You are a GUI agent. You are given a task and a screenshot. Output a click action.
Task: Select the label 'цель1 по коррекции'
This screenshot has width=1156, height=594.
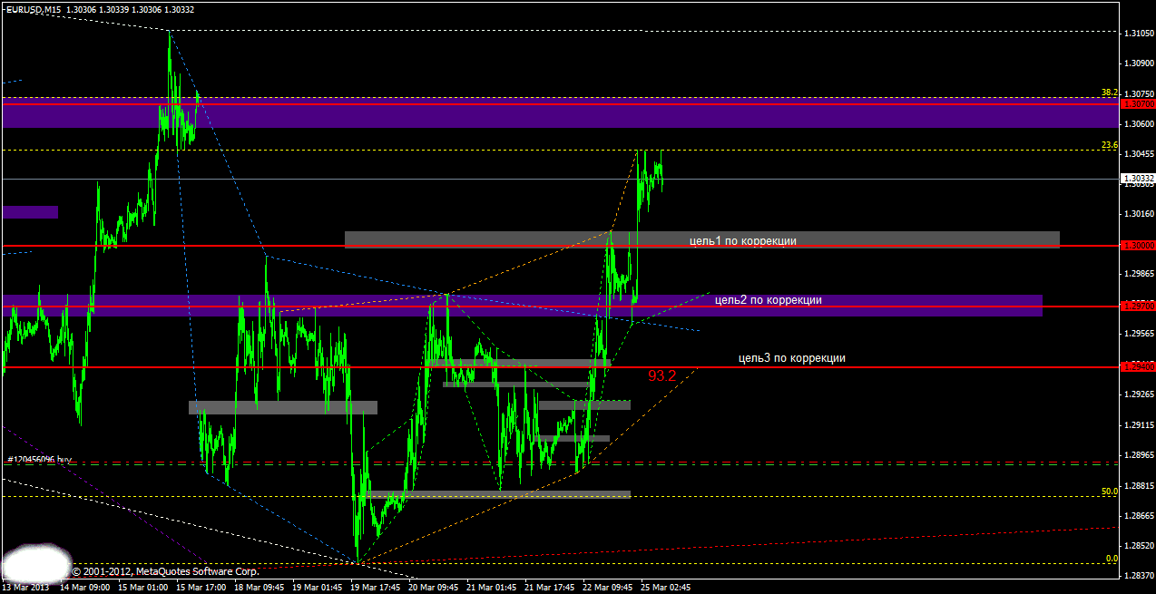coord(742,241)
